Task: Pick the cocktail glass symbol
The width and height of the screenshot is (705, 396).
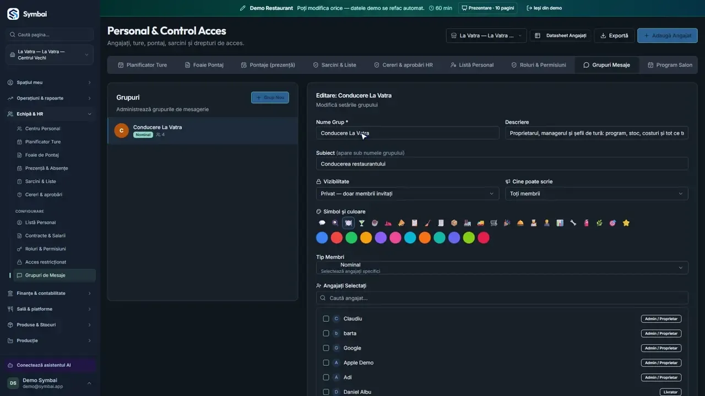Action: point(361,223)
